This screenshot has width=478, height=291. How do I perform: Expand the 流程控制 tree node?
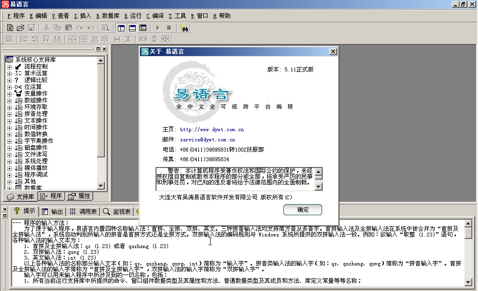(x=9, y=66)
